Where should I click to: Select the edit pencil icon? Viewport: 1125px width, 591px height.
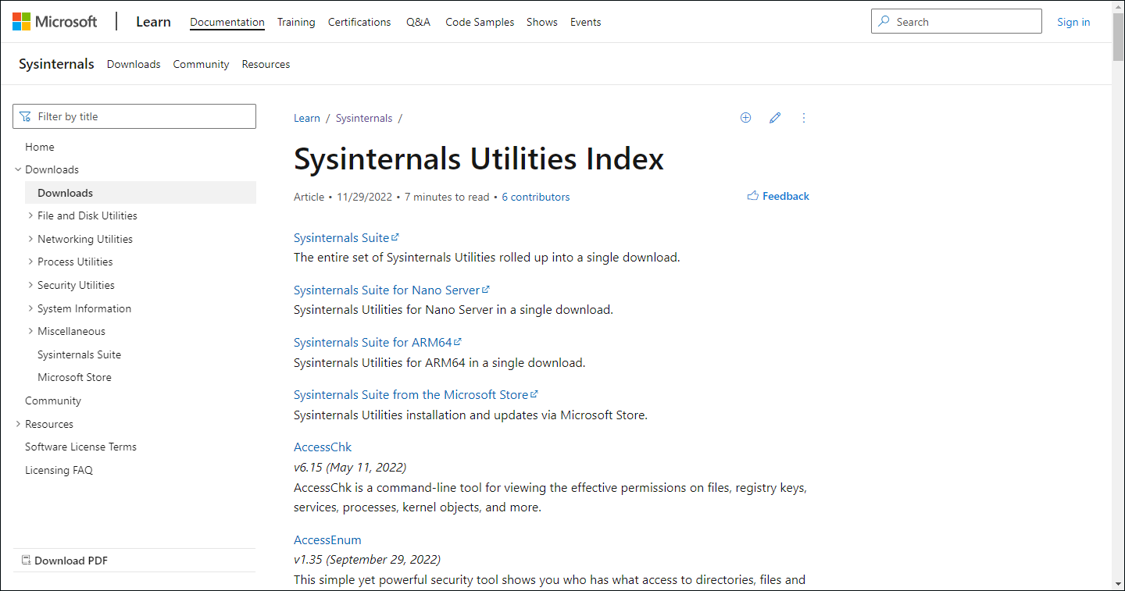[775, 117]
